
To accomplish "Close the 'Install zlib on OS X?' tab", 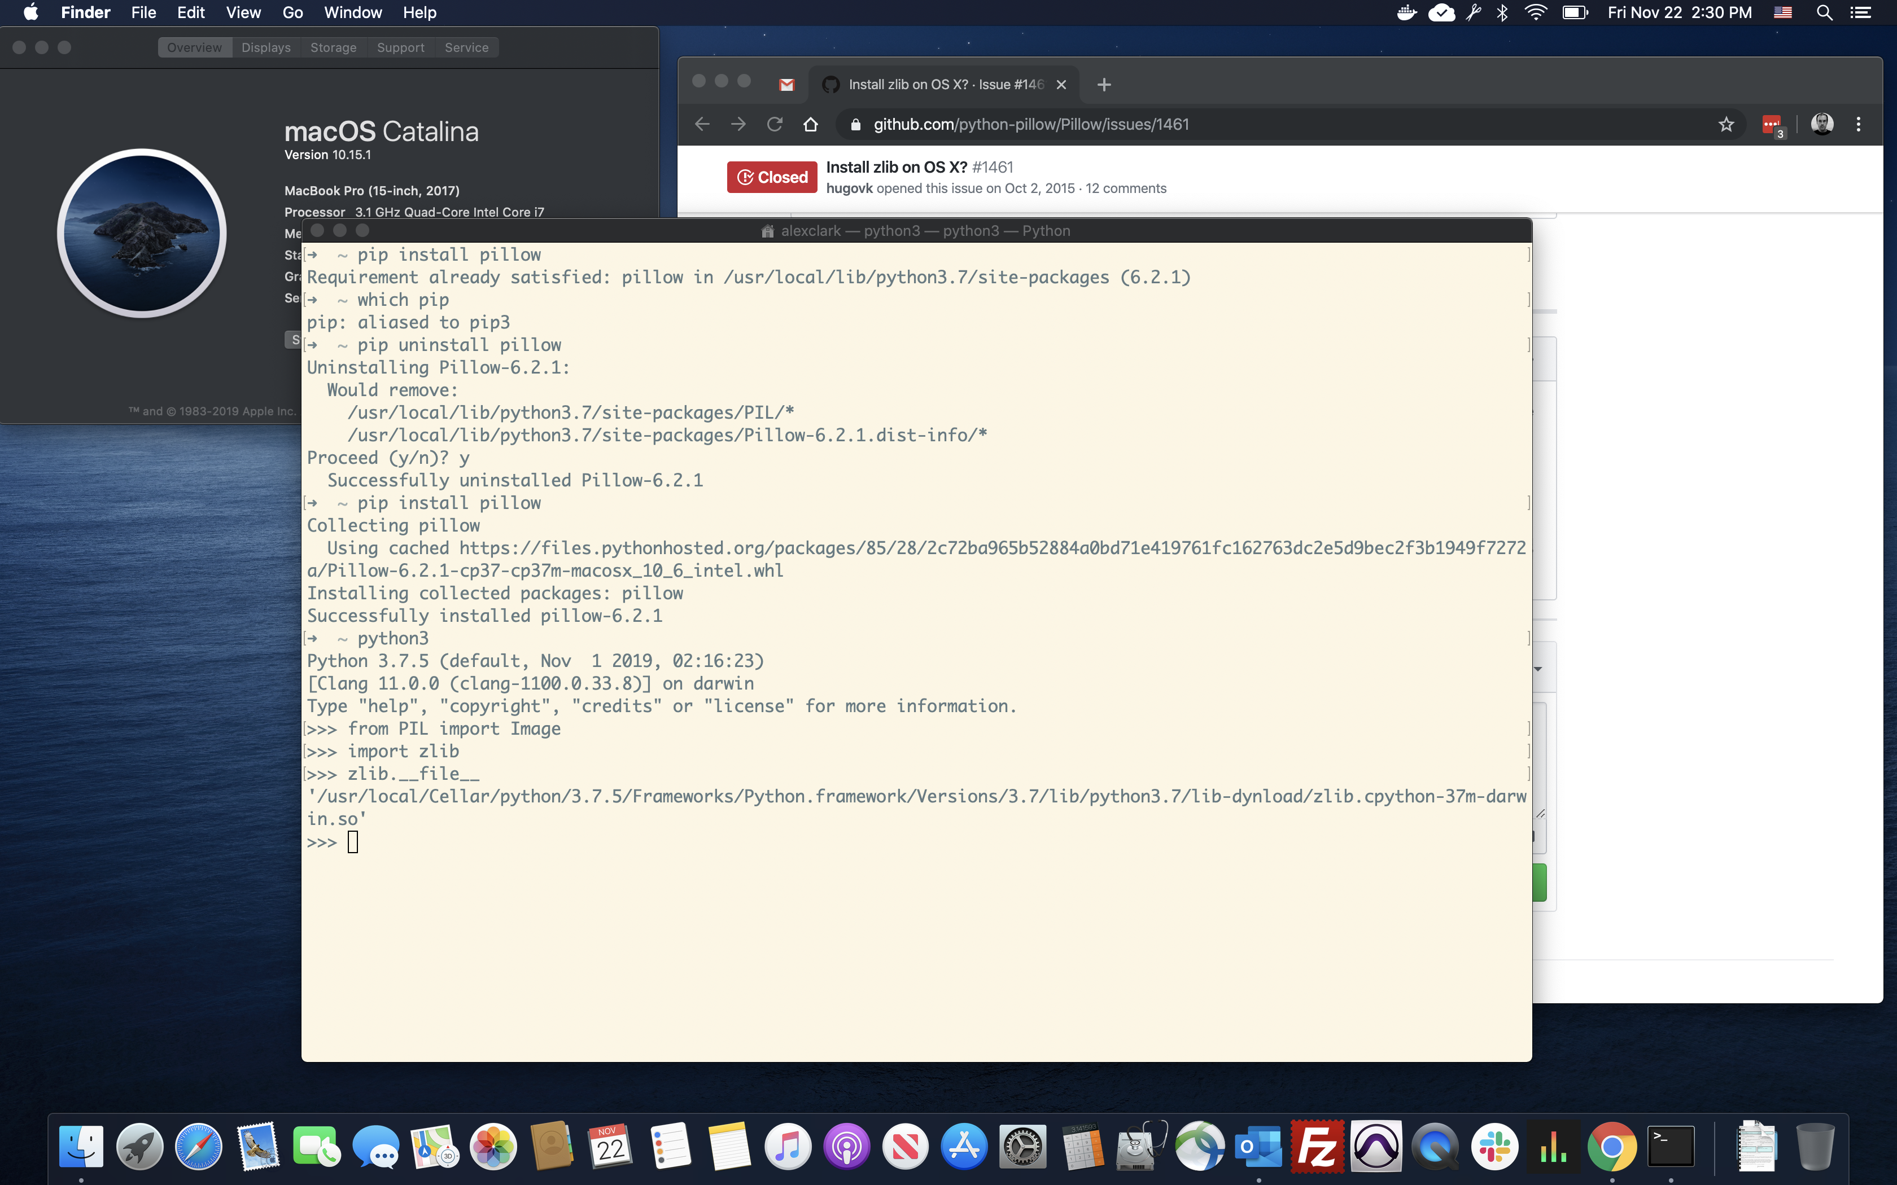I will coord(1061,85).
